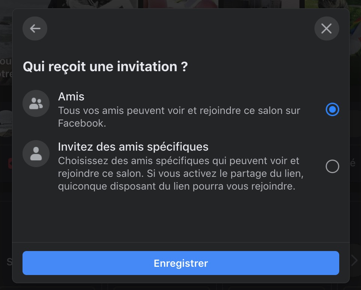This screenshot has height=290, width=361.
Task: Click the group-of-friends icon beside Amis
Action: (x=36, y=103)
